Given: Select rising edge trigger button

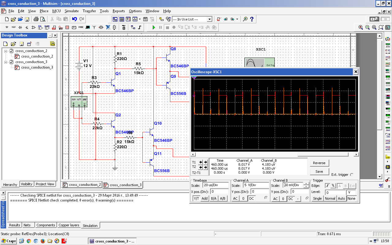Looking at the screenshot, I should click(x=327, y=186).
